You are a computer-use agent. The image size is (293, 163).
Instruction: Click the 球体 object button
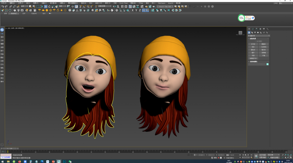[x=253, y=47]
